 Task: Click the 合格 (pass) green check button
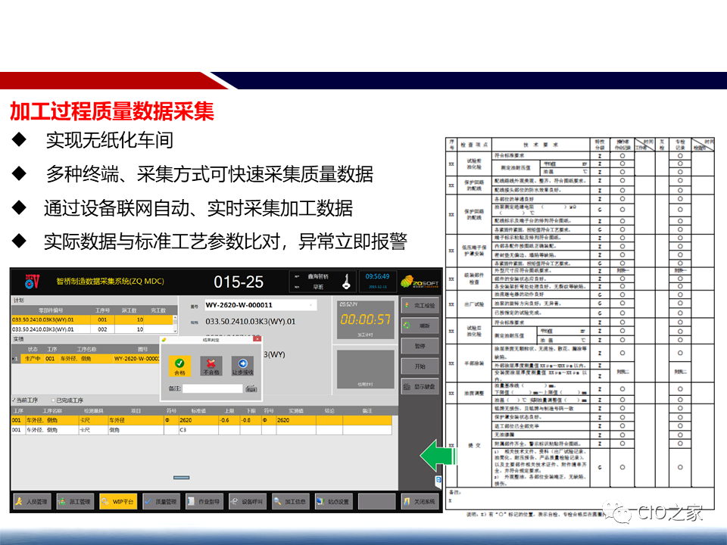pyautogui.click(x=179, y=366)
